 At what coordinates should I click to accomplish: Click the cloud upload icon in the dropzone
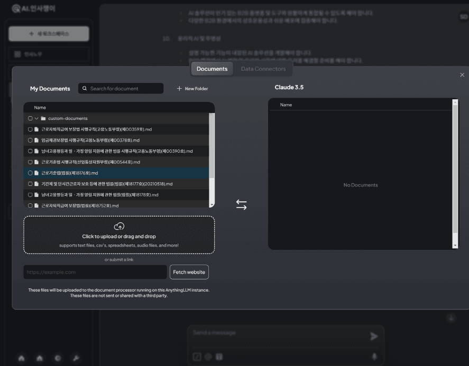coord(118,226)
